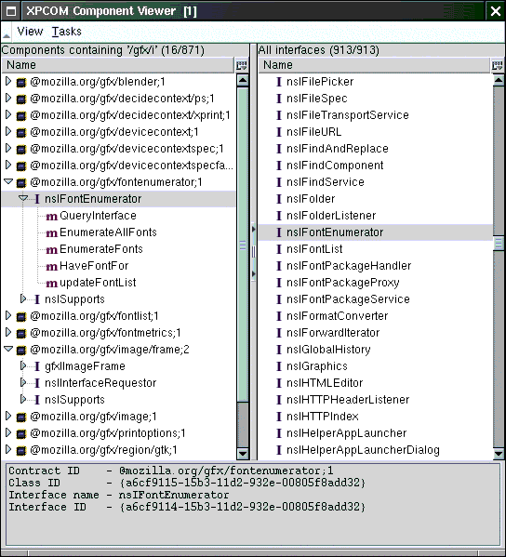506x557 pixels.
Task: Click the interface icon beside nsIFolder
Action: 279,199
